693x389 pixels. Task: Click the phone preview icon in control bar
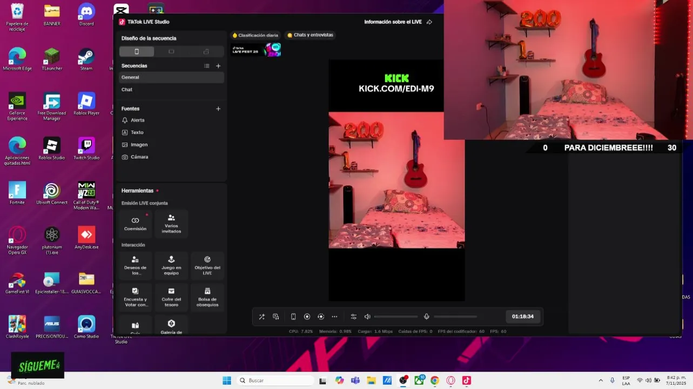(293, 317)
